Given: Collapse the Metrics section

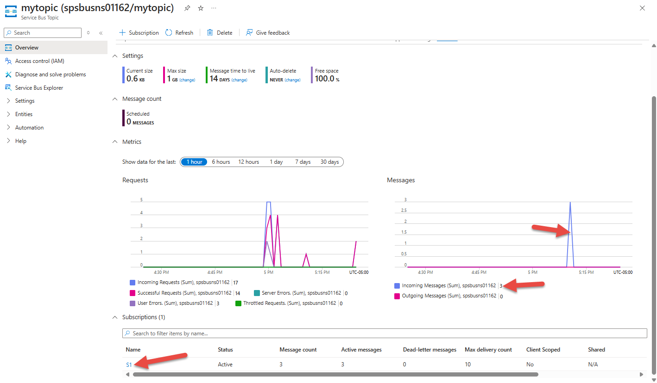Looking at the screenshot, I should [115, 142].
